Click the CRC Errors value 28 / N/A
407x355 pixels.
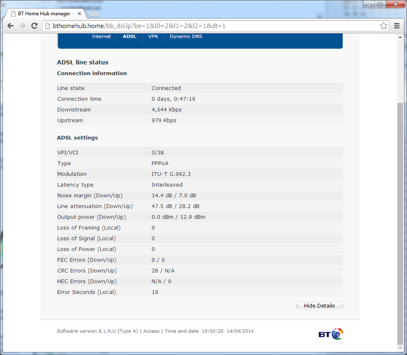point(163,271)
